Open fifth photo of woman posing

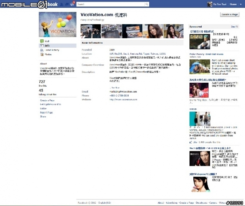click(x=173, y=31)
